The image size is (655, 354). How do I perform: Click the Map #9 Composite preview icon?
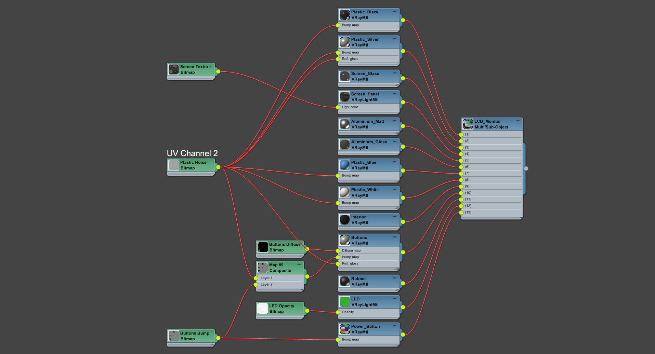(x=262, y=268)
